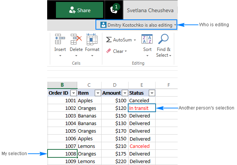Open the Item column filter dropdown

(x=97, y=93)
